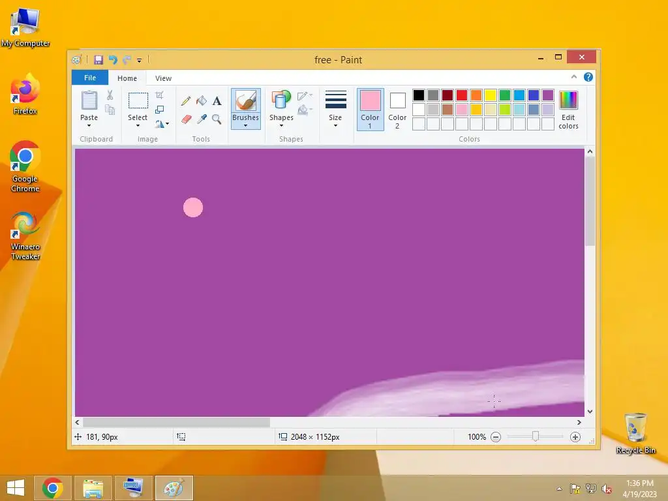The image size is (668, 501).
Task: Pick the red color swatch
Action: click(462, 95)
